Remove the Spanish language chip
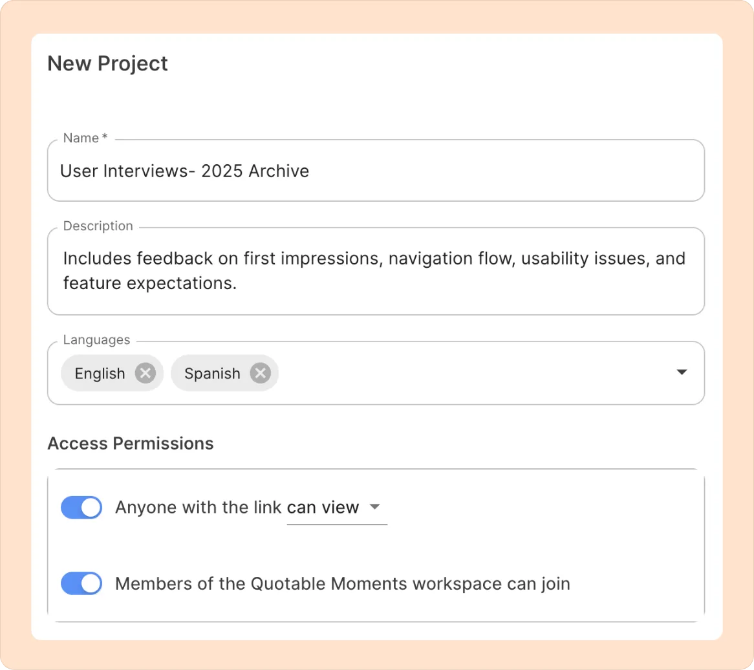Viewport: 754px width, 670px height. (x=260, y=373)
